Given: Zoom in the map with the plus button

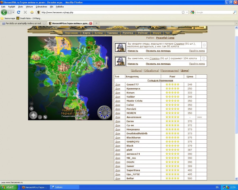Looking at the screenshot, I should (31, 108).
